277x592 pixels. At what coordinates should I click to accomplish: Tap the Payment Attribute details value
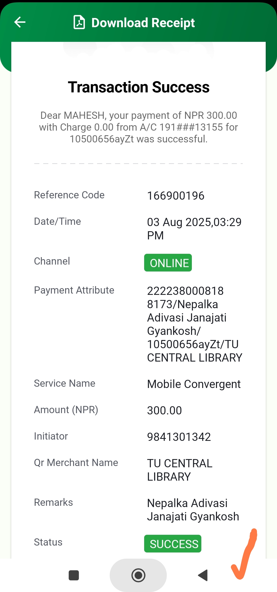pos(194,324)
